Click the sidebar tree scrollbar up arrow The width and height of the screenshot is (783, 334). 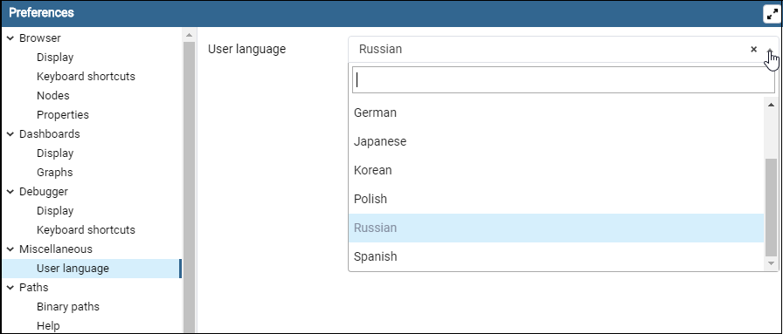[x=189, y=35]
